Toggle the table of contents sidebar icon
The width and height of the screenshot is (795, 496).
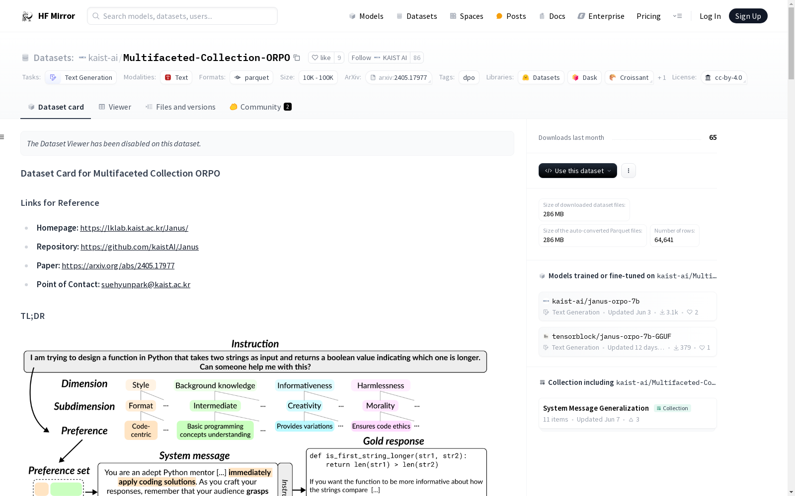click(2, 137)
